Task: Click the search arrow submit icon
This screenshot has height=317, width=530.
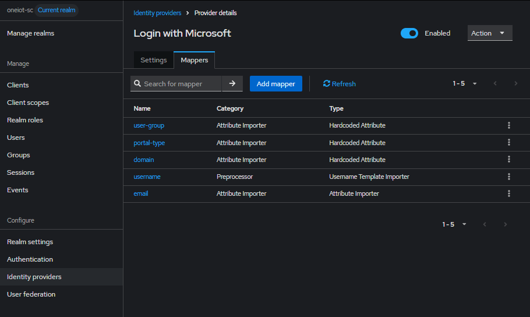Action: pyautogui.click(x=232, y=83)
